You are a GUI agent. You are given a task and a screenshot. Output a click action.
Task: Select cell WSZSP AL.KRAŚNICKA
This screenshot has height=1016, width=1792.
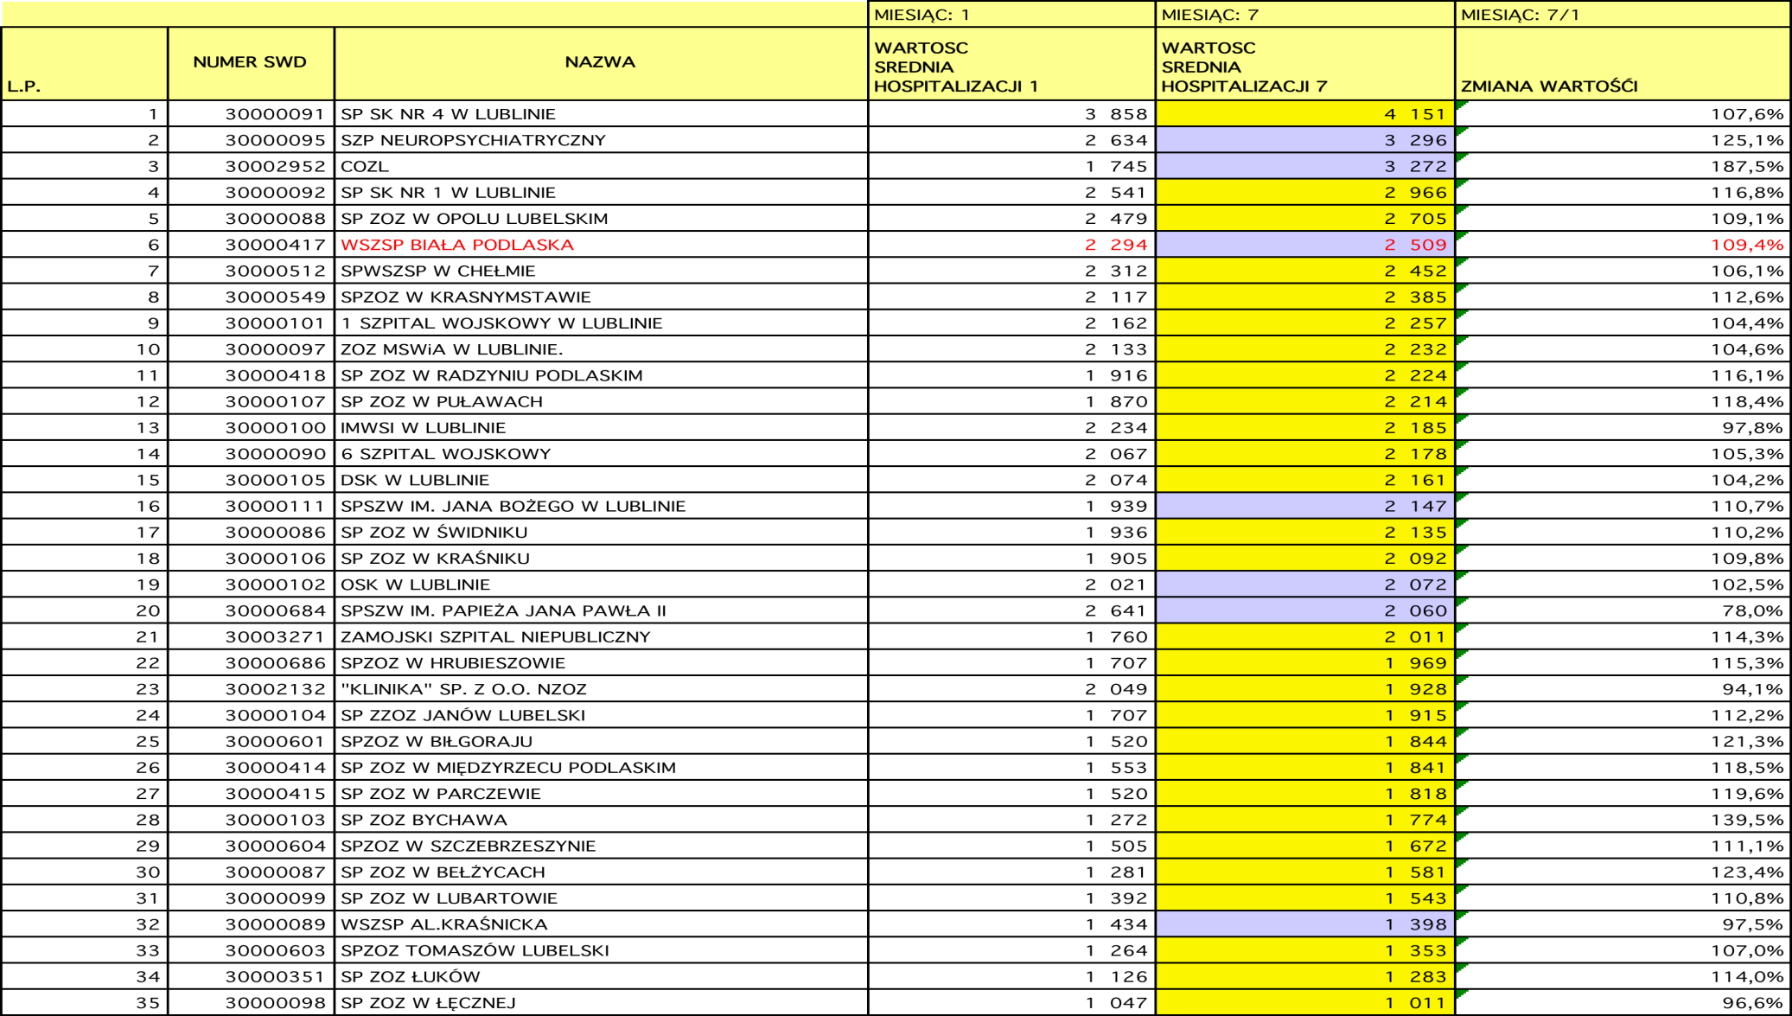click(601, 924)
